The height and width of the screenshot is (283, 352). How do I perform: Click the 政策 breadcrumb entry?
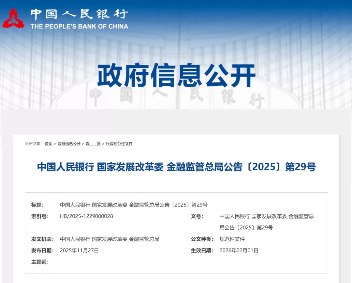click(x=93, y=143)
